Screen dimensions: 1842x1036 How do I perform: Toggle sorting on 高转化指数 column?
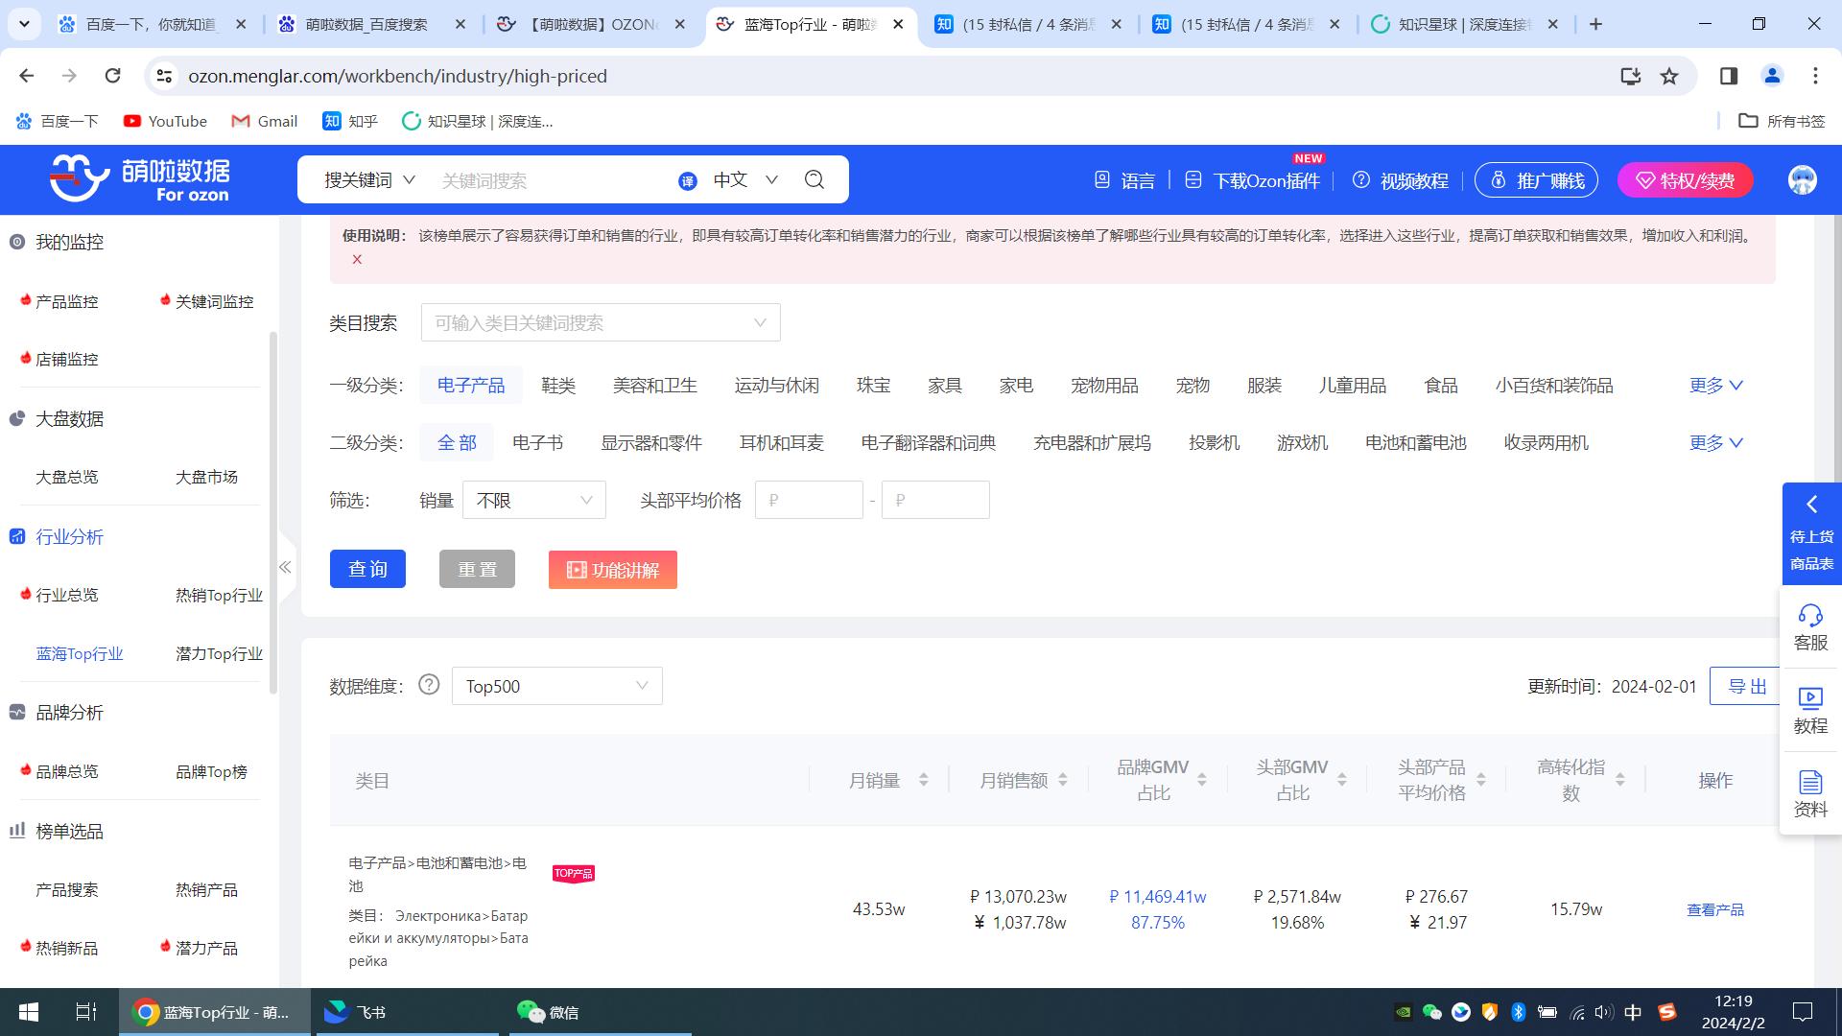1620,780
